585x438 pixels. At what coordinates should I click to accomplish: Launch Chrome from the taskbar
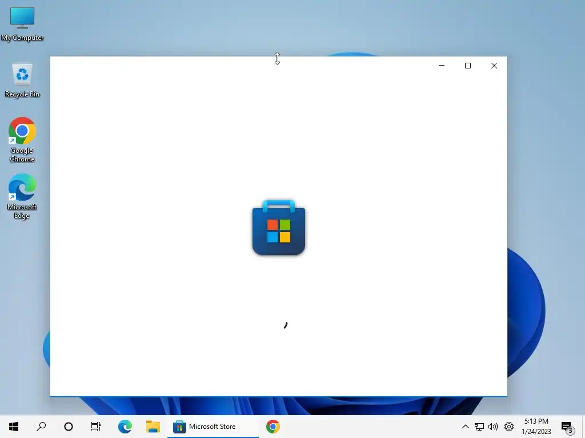pyautogui.click(x=273, y=427)
